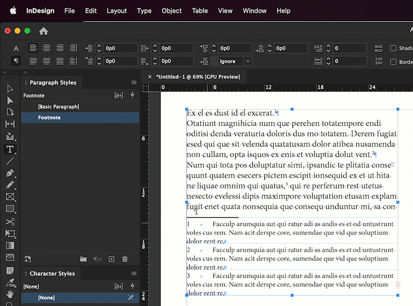Switch to Paragraph Formatting Controls
Viewport: 413px width, 306px height.
point(16,61)
